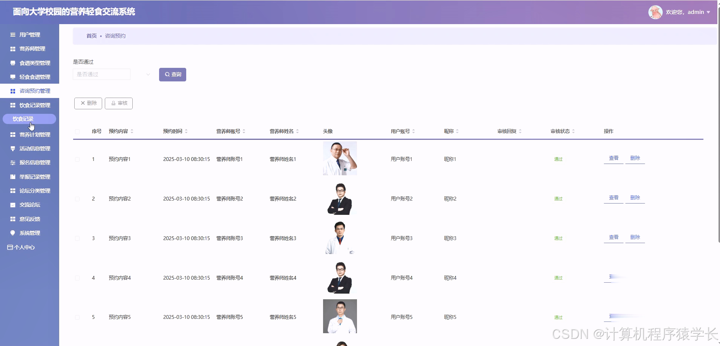The height and width of the screenshot is (346, 720).
Task: Sort by 用户账号 column arrows
Action: 414,131
